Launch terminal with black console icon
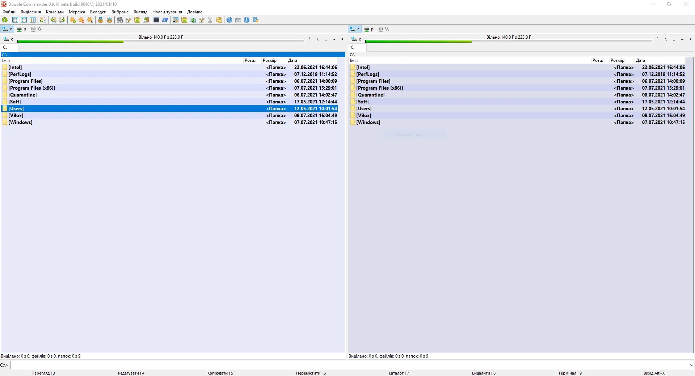The height and width of the screenshot is (376, 695). (x=156, y=20)
